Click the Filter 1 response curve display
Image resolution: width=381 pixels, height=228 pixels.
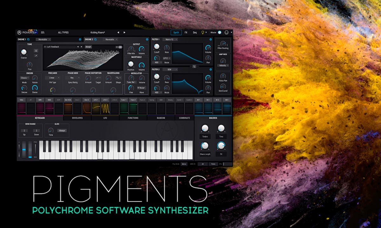(x=187, y=53)
